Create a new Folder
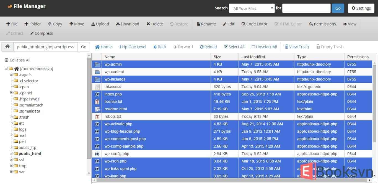This screenshot has height=184, width=378. point(33,24)
